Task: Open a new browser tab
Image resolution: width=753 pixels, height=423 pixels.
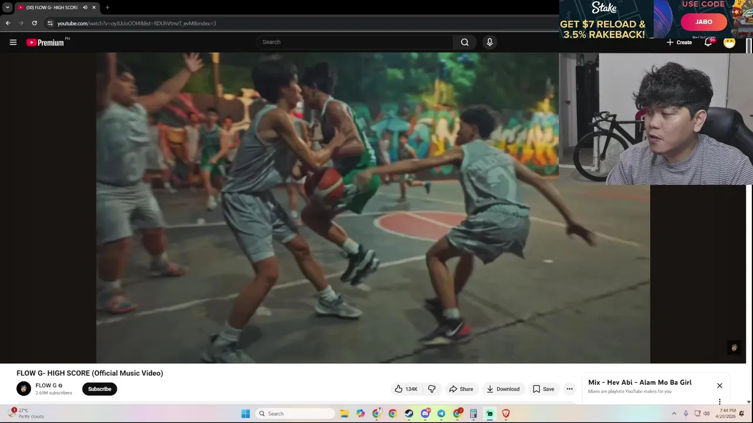Action: coord(107,8)
